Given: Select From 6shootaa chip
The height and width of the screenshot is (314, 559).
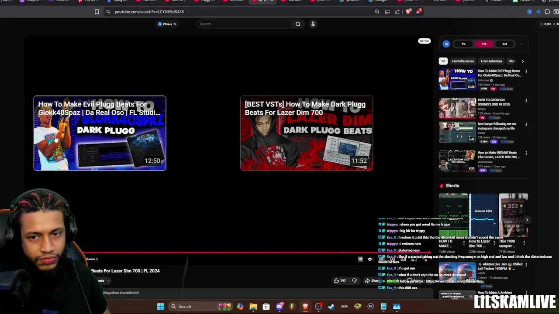Looking at the screenshot, I should 491,61.
